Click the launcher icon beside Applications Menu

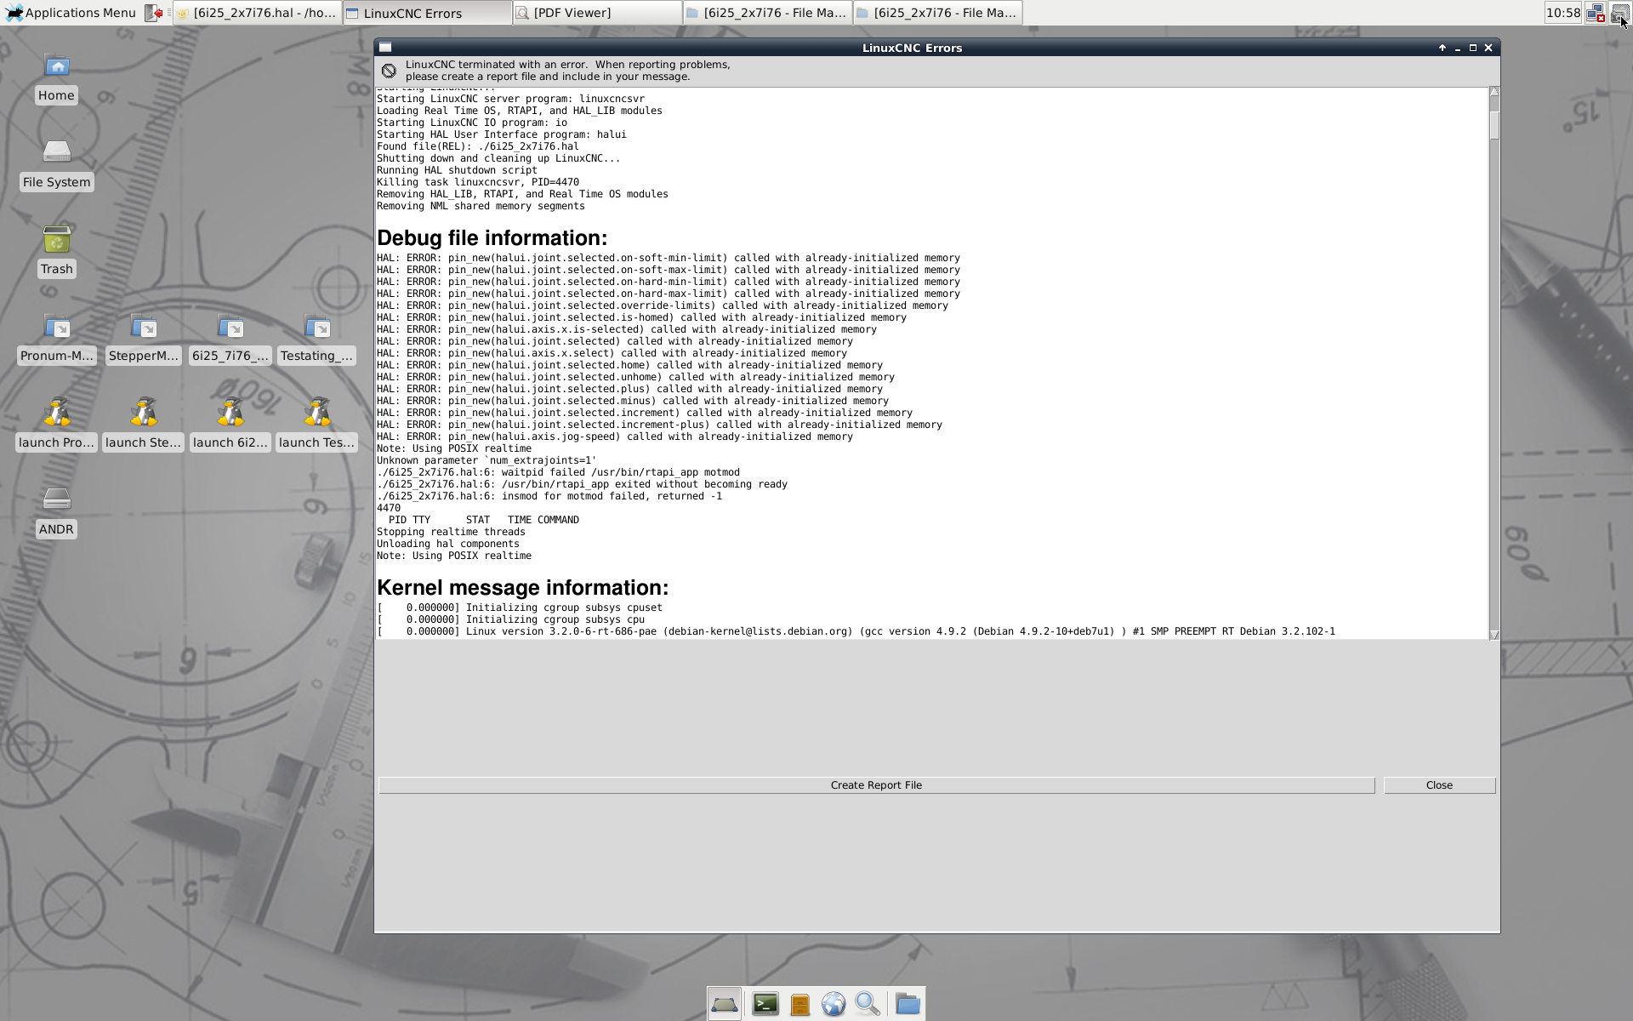point(153,13)
